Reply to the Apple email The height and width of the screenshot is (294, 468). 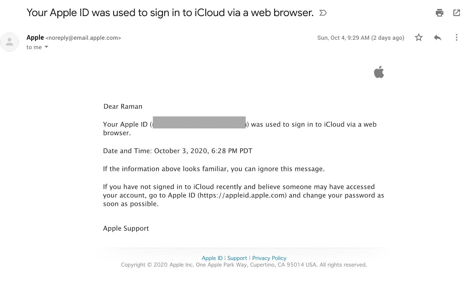438,37
